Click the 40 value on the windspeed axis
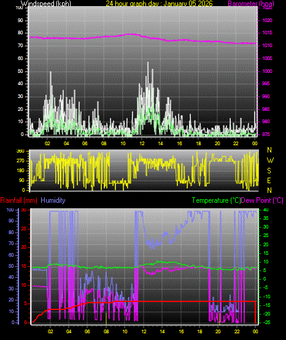The height and width of the screenshot is (340, 286). (x=20, y=84)
